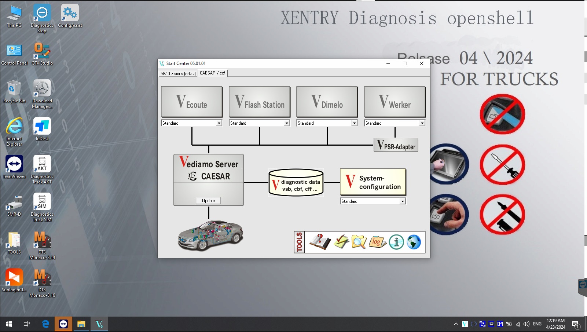
Task: Click the 01 tray icon
Action: pos(500,324)
